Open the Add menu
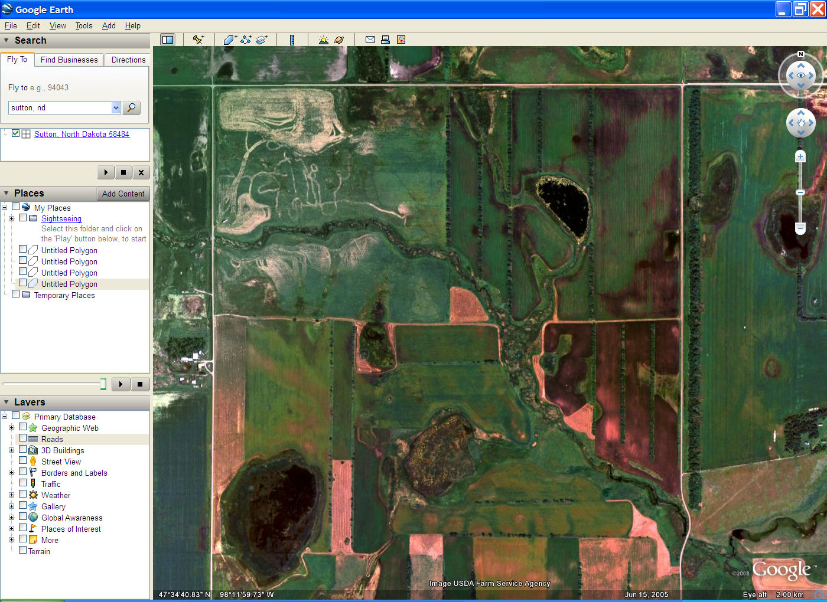 [x=109, y=25]
